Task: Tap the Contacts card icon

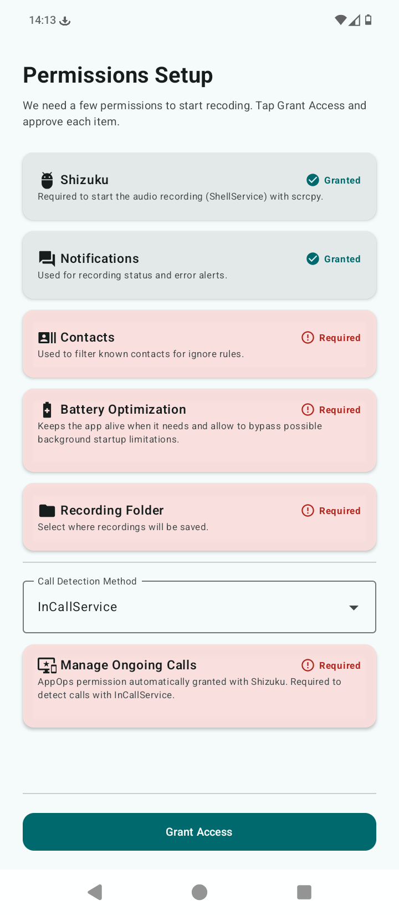Action: pos(47,338)
